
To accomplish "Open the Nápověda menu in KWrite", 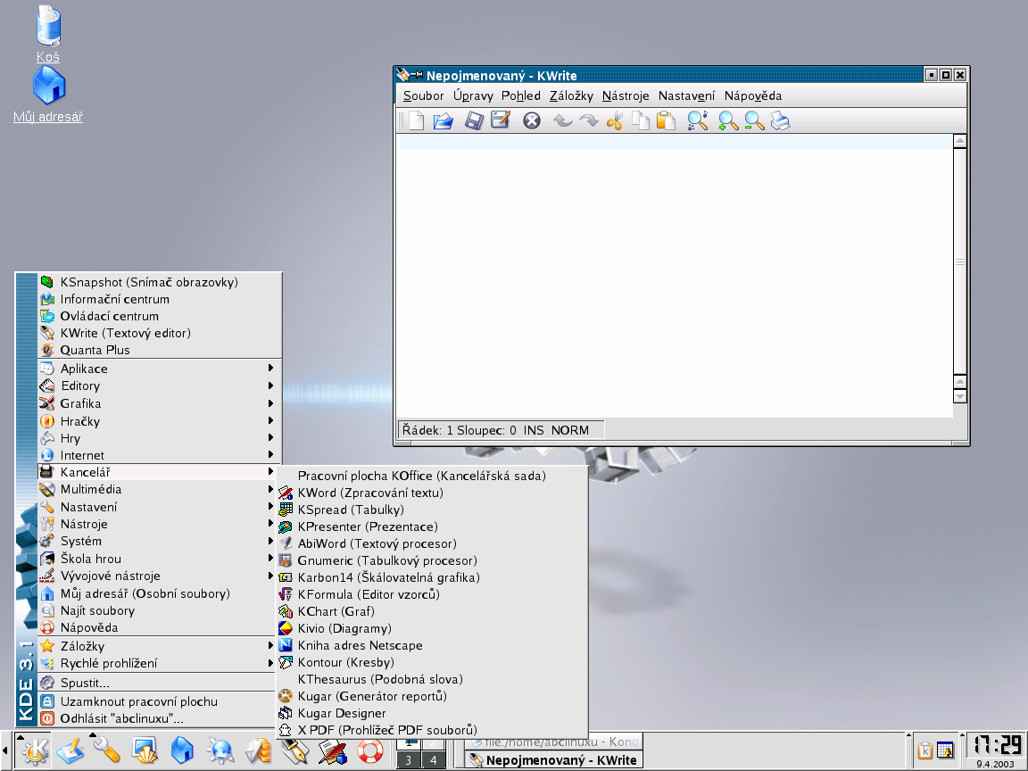I will (x=752, y=95).
